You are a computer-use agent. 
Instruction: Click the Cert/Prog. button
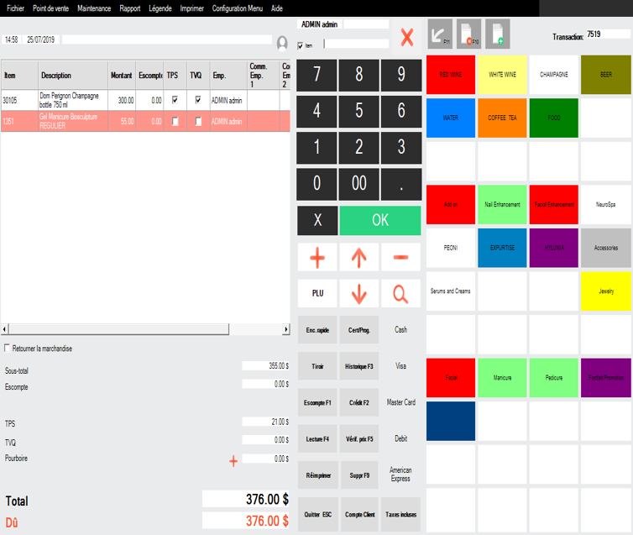[358, 330]
